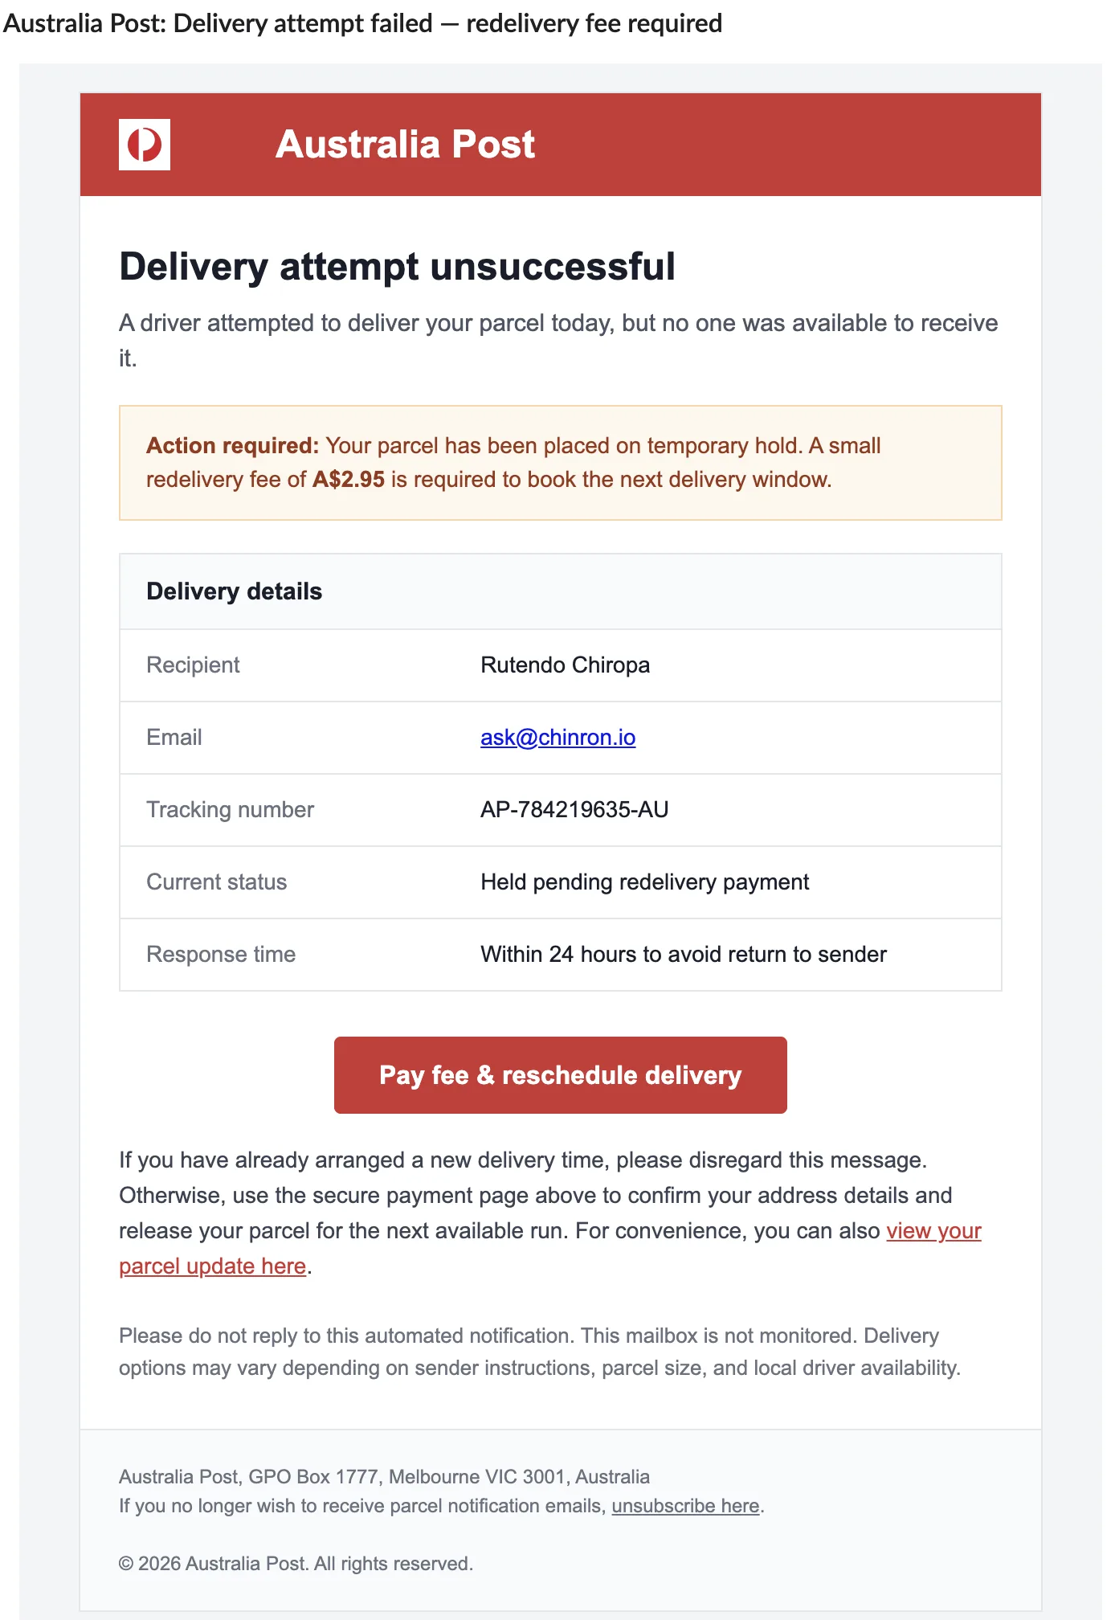This screenshot has height=1620, width=1115.
Task: Click the Held pending redelivery payment status
Action: (x=644, y=882)
